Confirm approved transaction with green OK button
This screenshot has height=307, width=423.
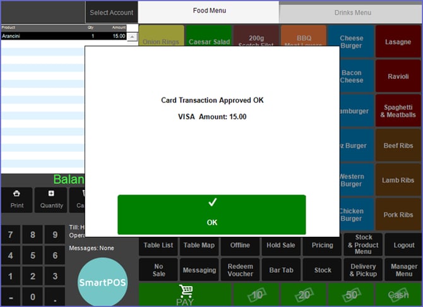pos(211,214)
